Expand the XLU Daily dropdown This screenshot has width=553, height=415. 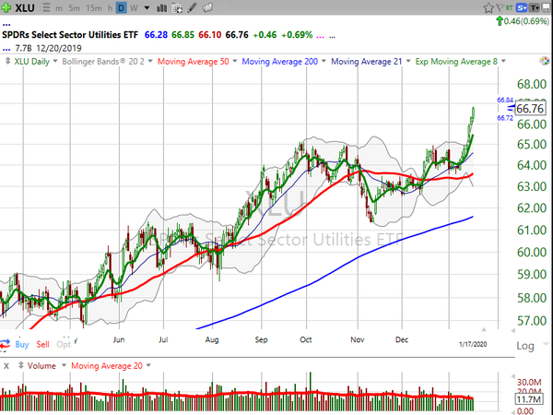[55, 62]
